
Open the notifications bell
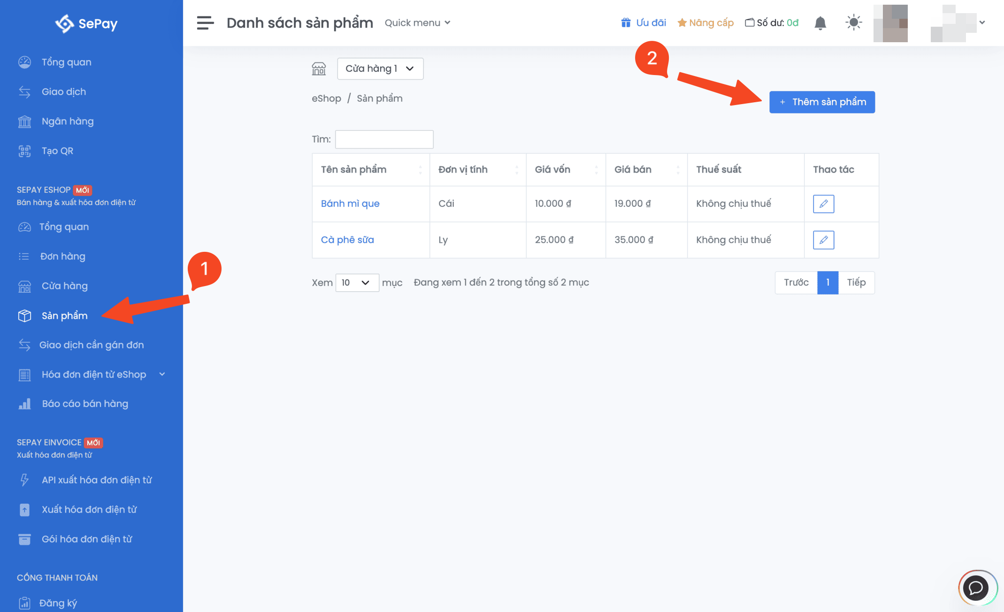click(820, 23)
